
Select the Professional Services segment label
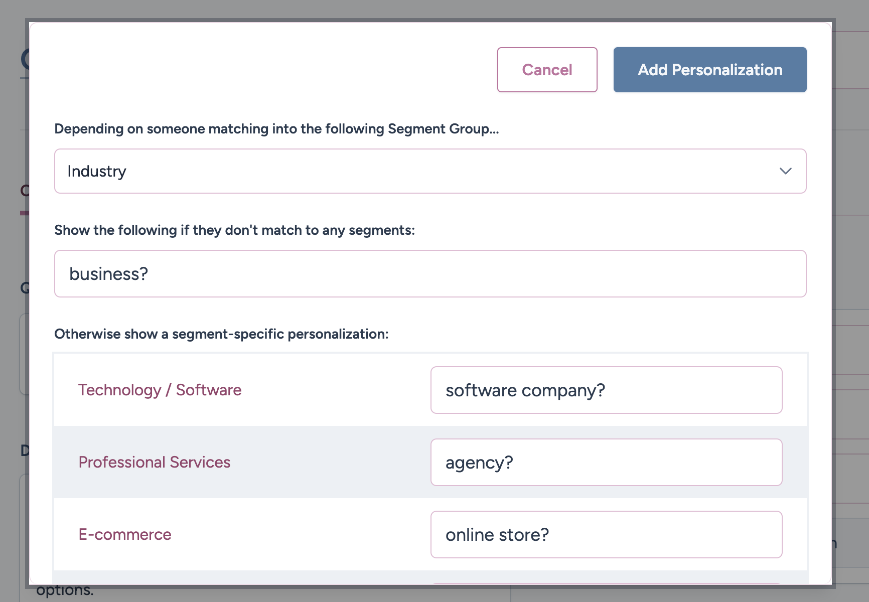coord(154,463)
